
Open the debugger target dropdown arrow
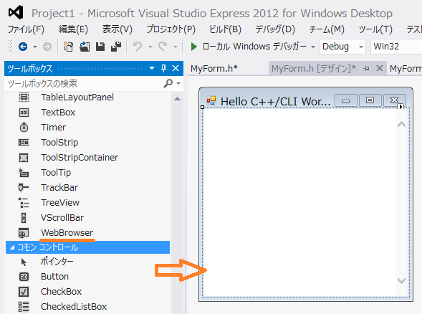(x=313, y=47)
